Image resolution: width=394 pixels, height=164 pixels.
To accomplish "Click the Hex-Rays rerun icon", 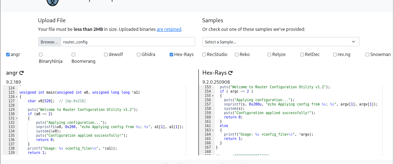I will (x=230, y=73).
